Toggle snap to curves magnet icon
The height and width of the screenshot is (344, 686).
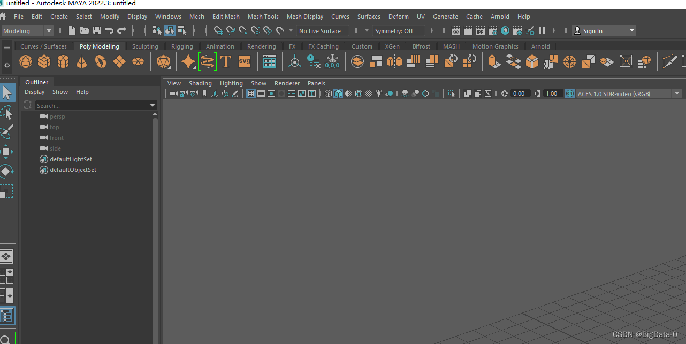coord(231,31)
